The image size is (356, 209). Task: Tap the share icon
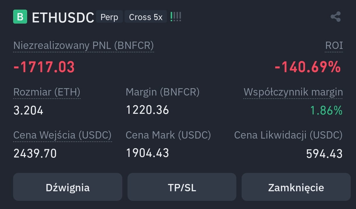coord(336,17)
